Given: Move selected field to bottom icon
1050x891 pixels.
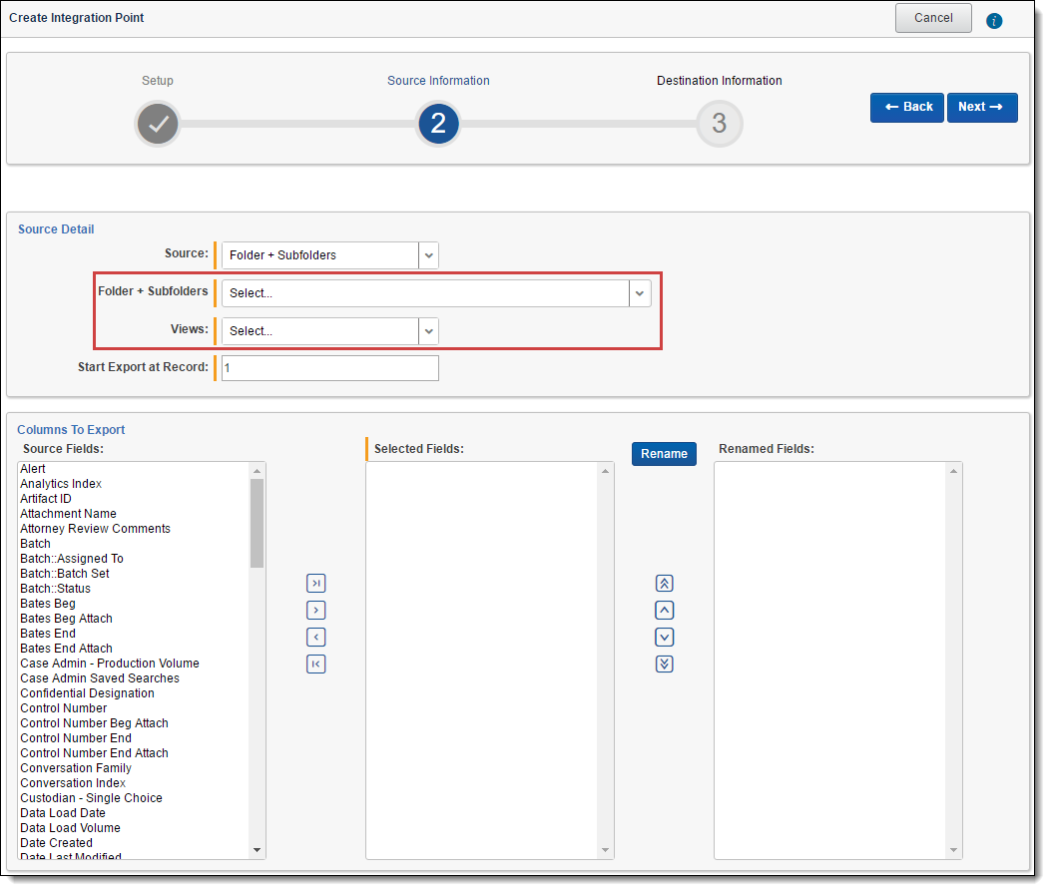Looking at the screenshot, I should (665, 665).
